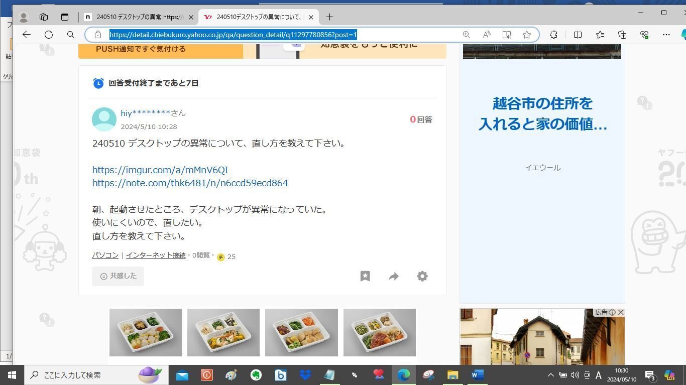Activate the Split screen icon
Viewport: 686px width, 385px height.
point(578,35)
